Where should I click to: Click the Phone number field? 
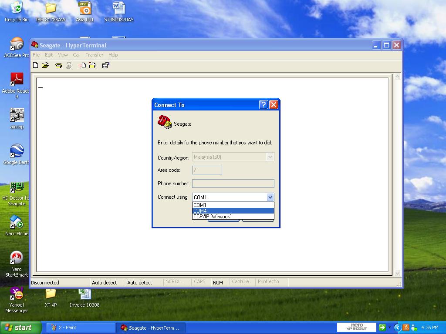pyautogui.click(x=233, y=184)
